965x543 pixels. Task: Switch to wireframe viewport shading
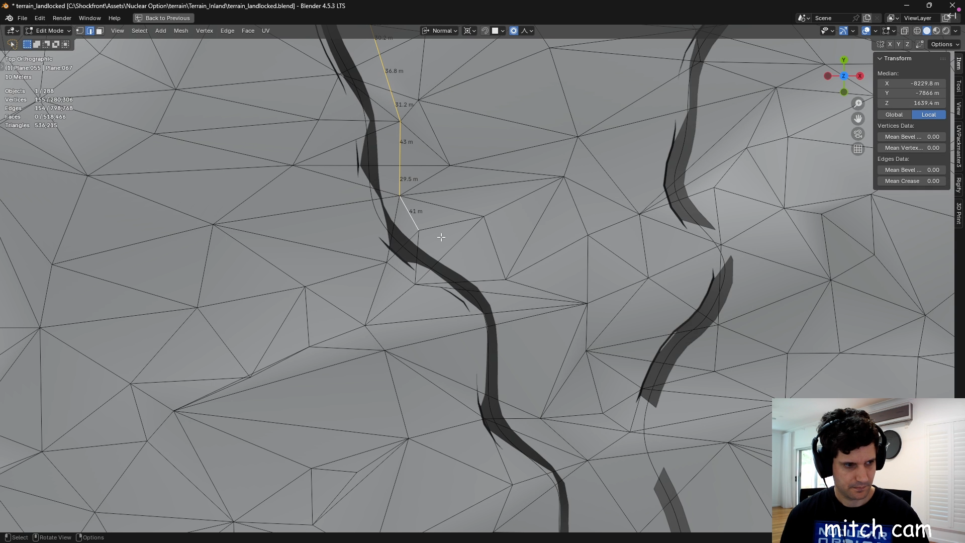pos(917,31)
